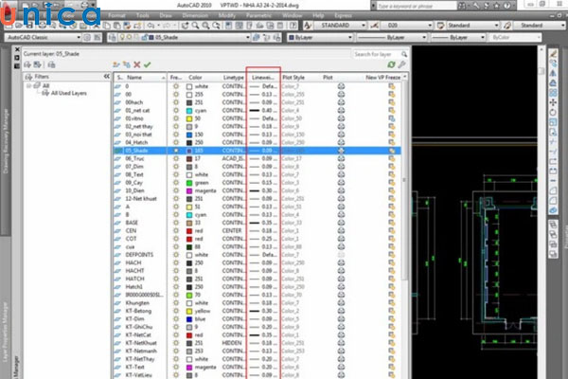Open Multileader Style icon in Styles toolbar
This screenshot has width=568, height=379.
pos(507,26)
